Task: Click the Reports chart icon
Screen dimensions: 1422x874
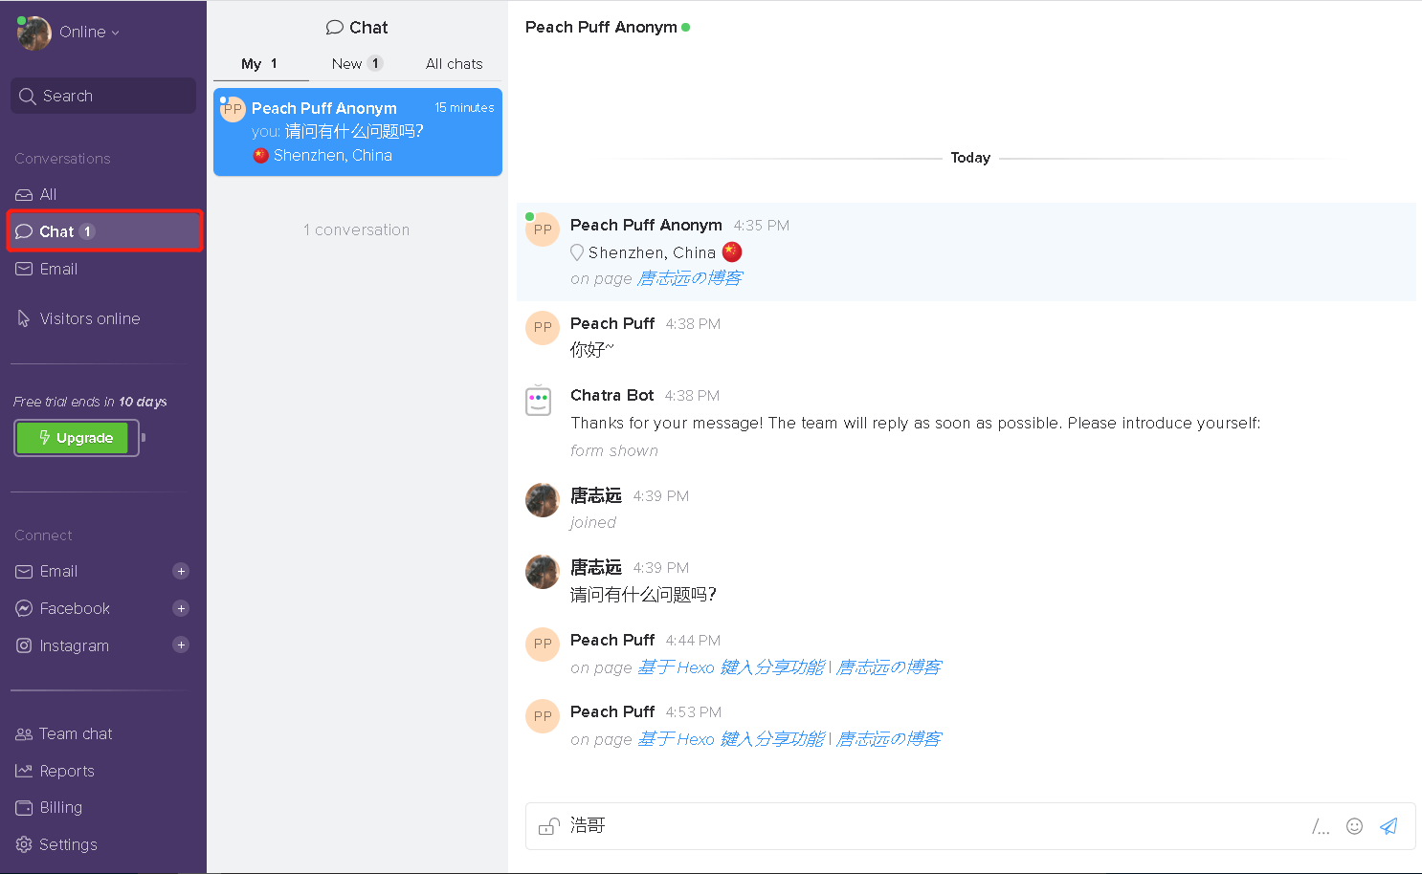Action: point(24,771)
